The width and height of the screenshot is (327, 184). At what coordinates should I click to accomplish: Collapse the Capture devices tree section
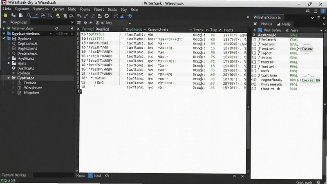click(4, 34)
